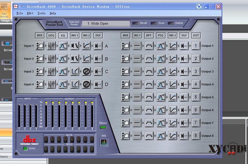Viewport: 248px width, 164px height.
Task: Click the Output 6 number button
Action: coord(196,110)
